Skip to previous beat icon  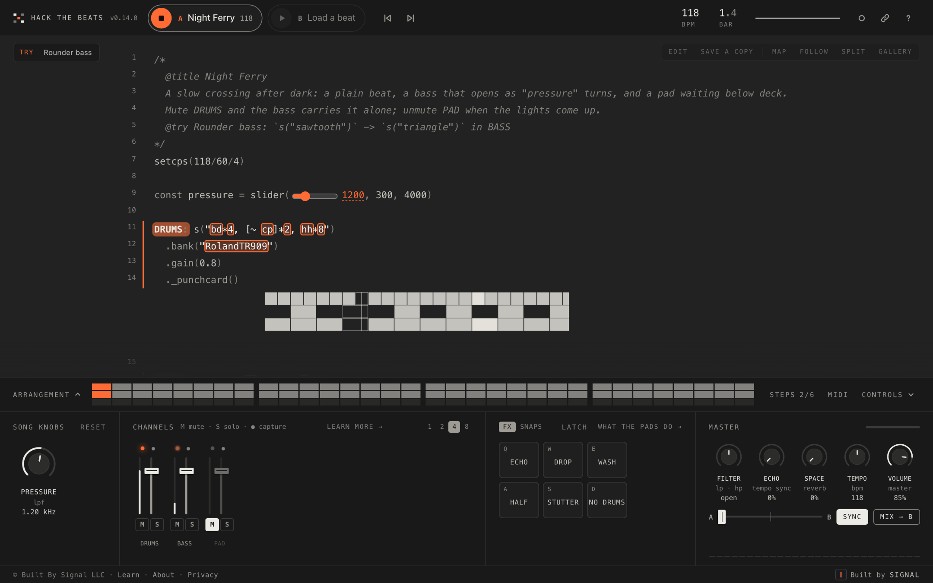click(387, 18)
